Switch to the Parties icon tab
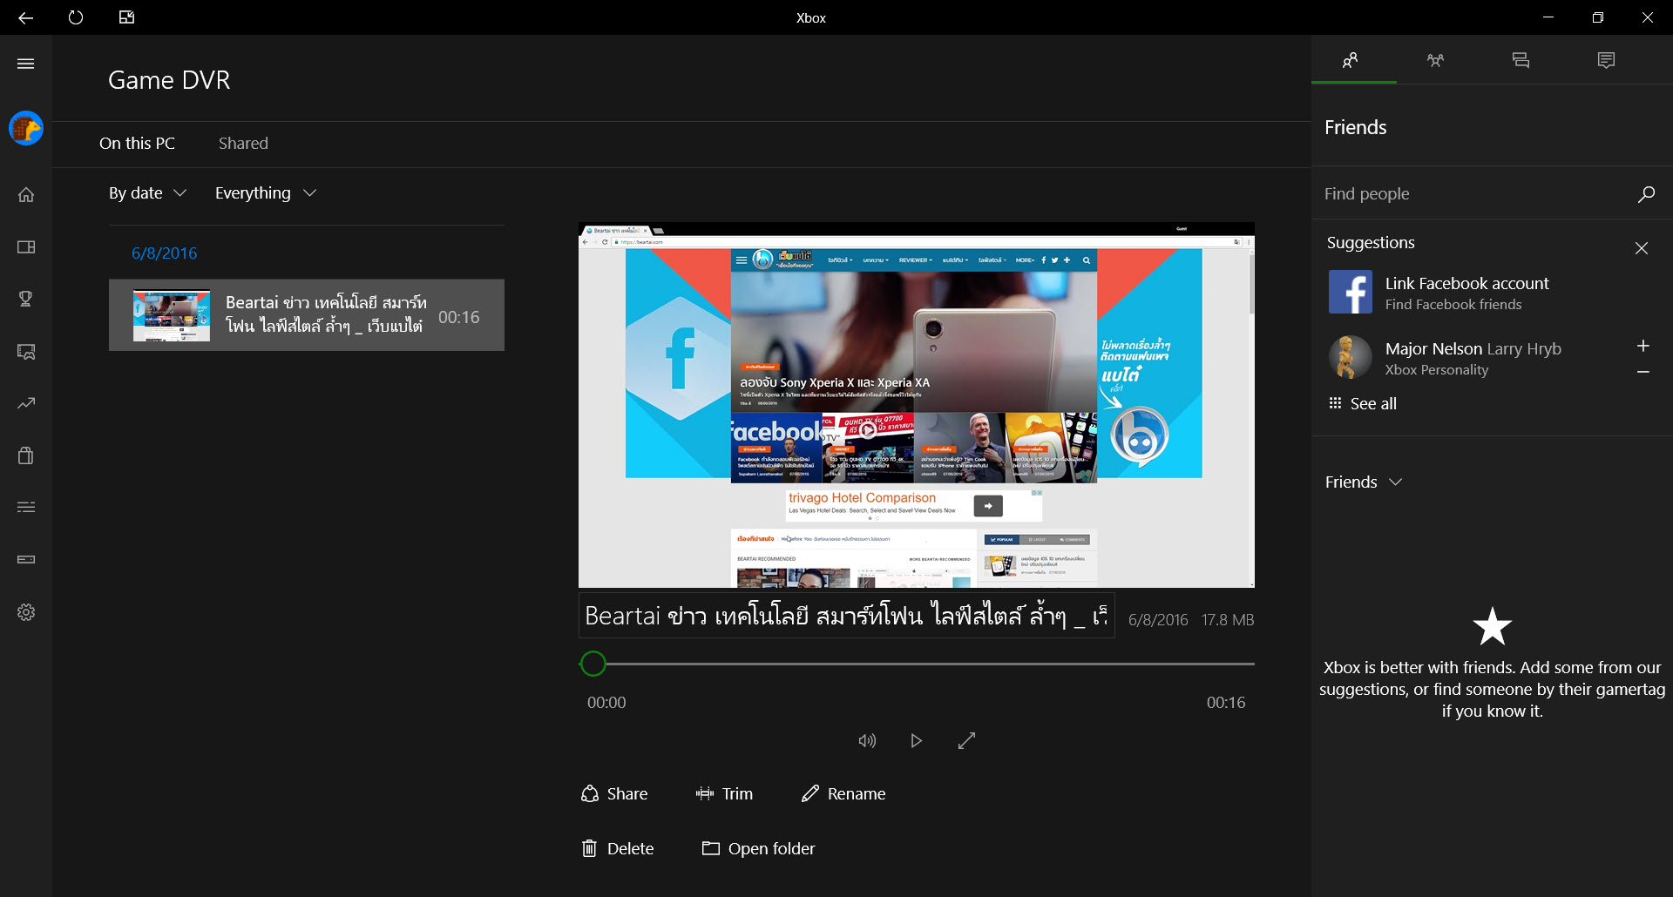Screen dimensions: 1673x897 point(1435,60)
